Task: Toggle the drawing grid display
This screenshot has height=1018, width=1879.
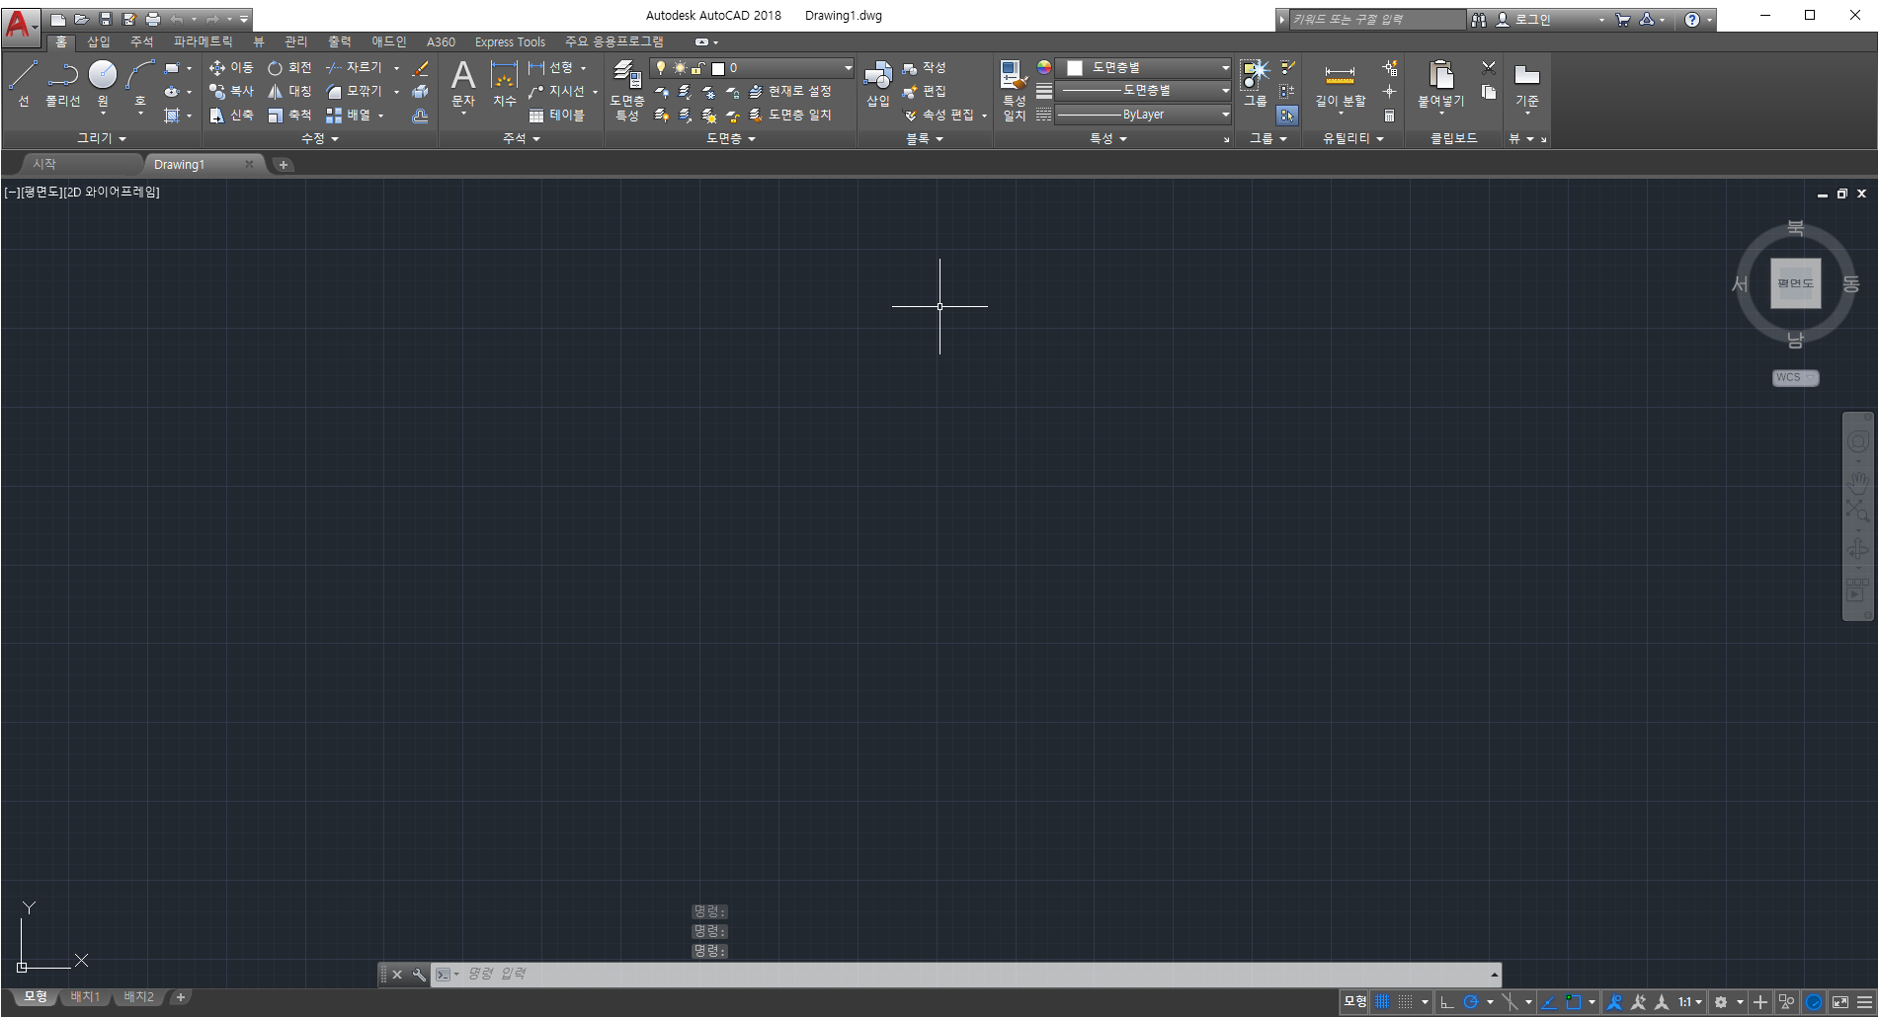Action: coord(1382,1002)
